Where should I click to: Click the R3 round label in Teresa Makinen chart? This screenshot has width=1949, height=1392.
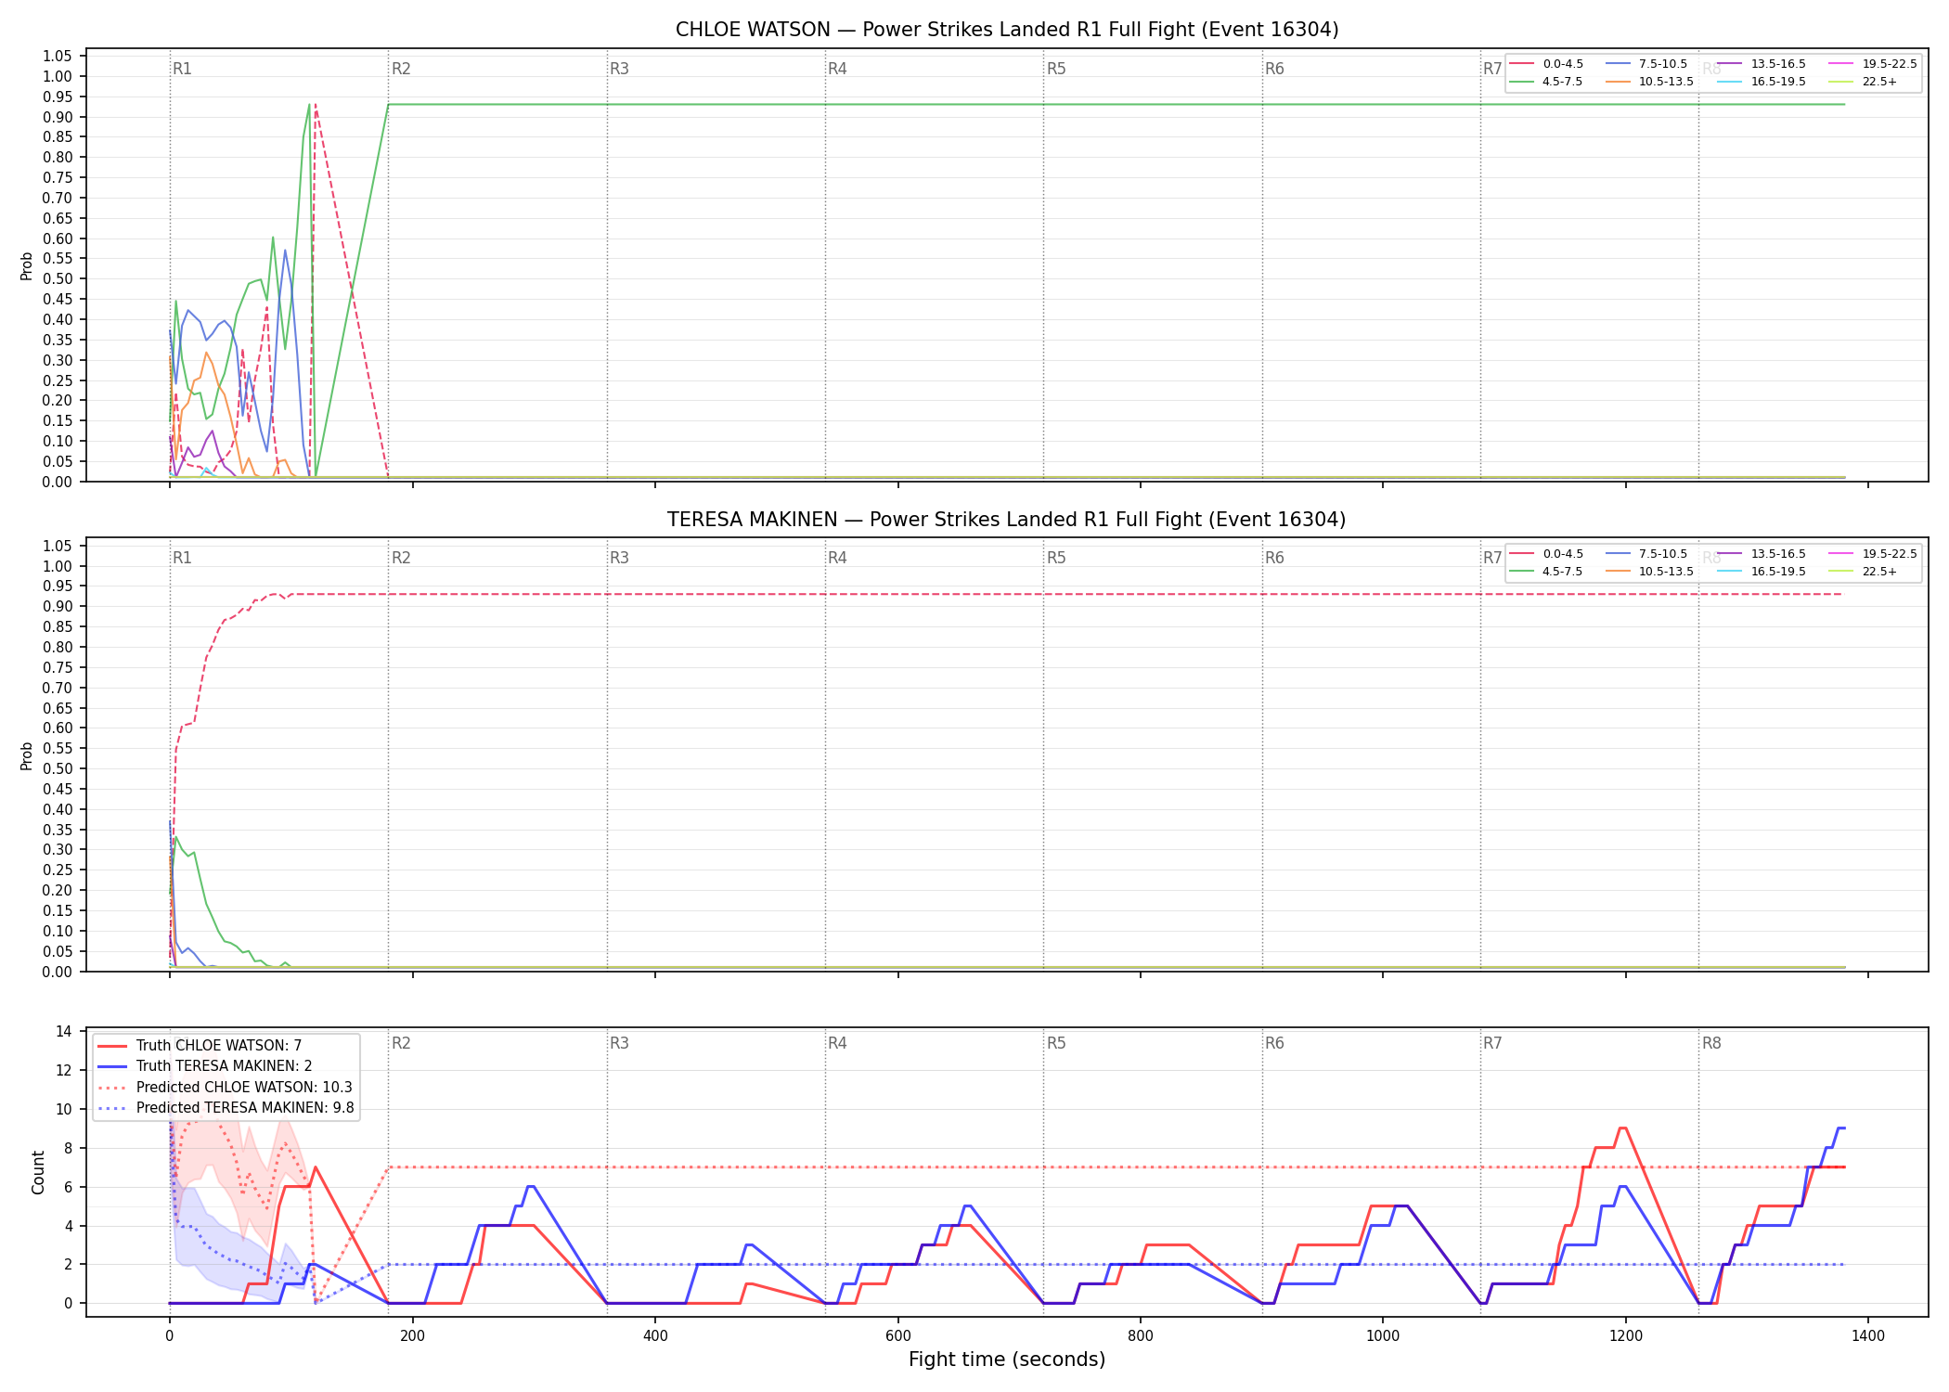pos(619,558)
